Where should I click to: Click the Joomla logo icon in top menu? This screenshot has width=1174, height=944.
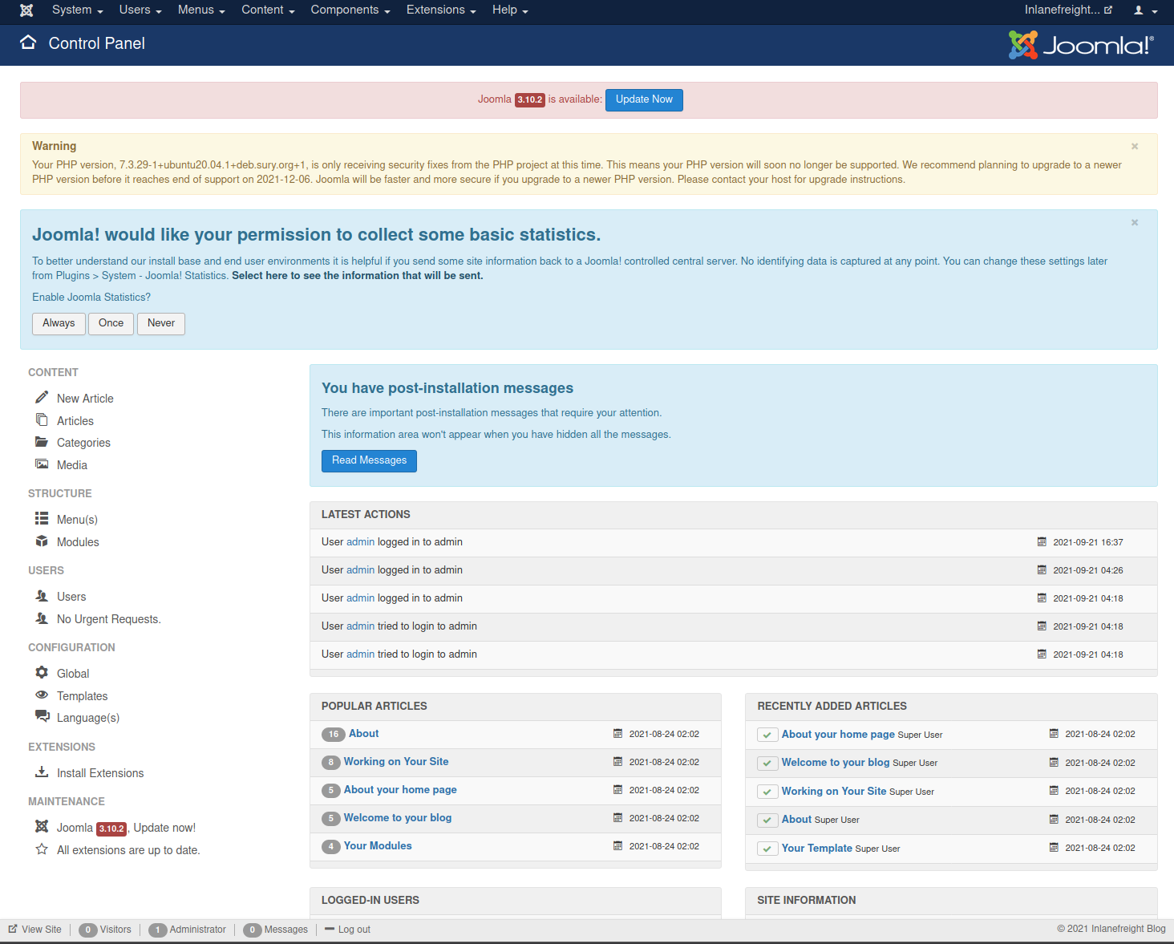click(26, 10)
